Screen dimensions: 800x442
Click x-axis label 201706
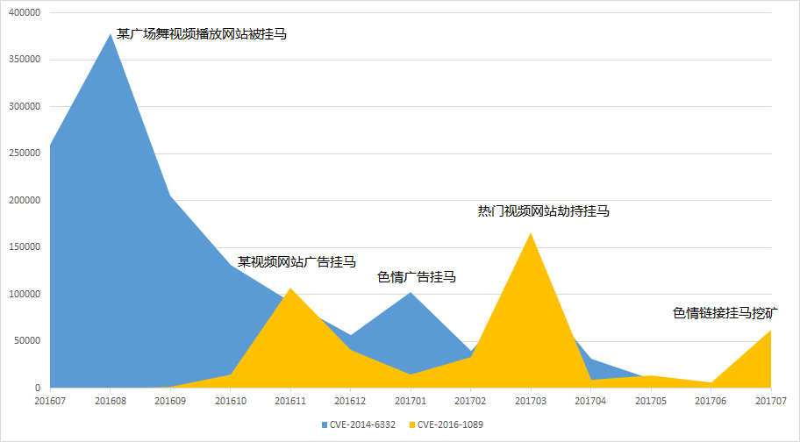[x=711, y=401]
